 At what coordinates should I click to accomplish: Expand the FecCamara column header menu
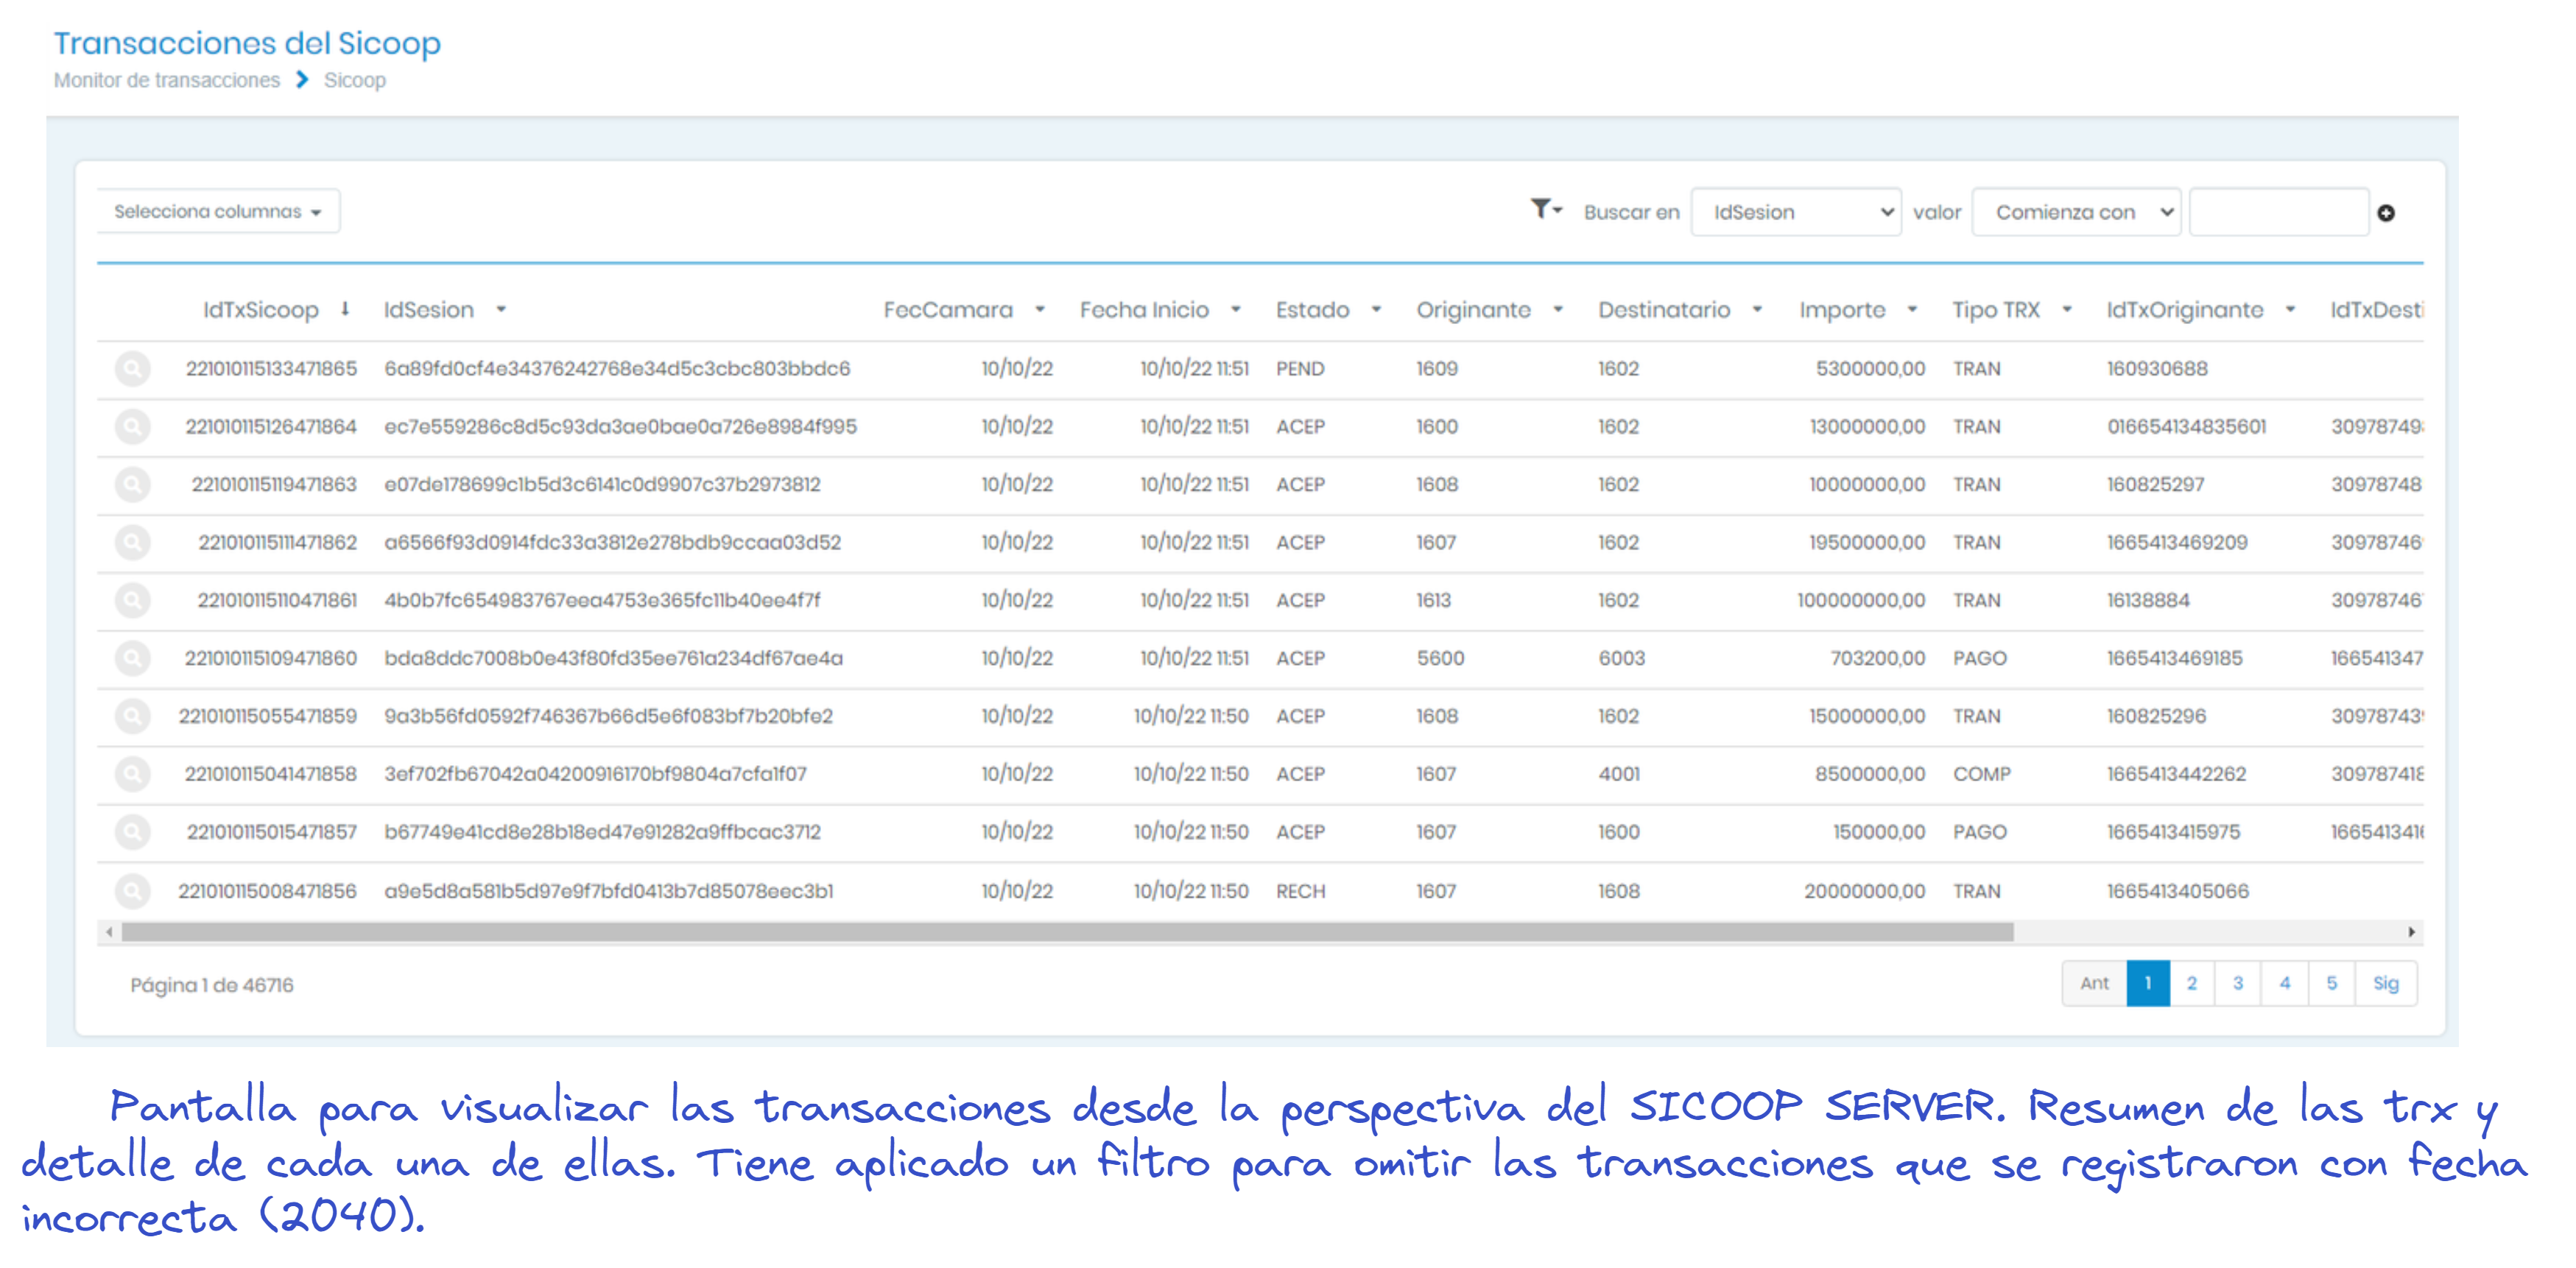coord(1040,310)
